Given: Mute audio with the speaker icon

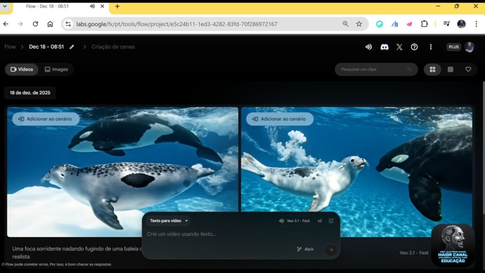Looking at the screenshot, I should pos(369,46).
